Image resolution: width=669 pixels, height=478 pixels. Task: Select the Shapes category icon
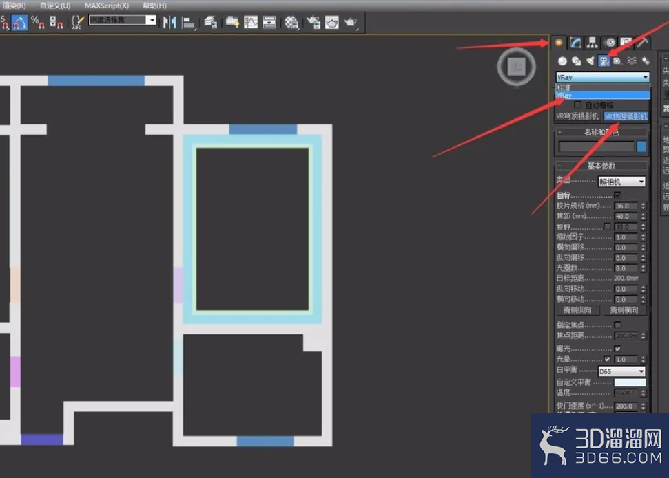[577, 61]
